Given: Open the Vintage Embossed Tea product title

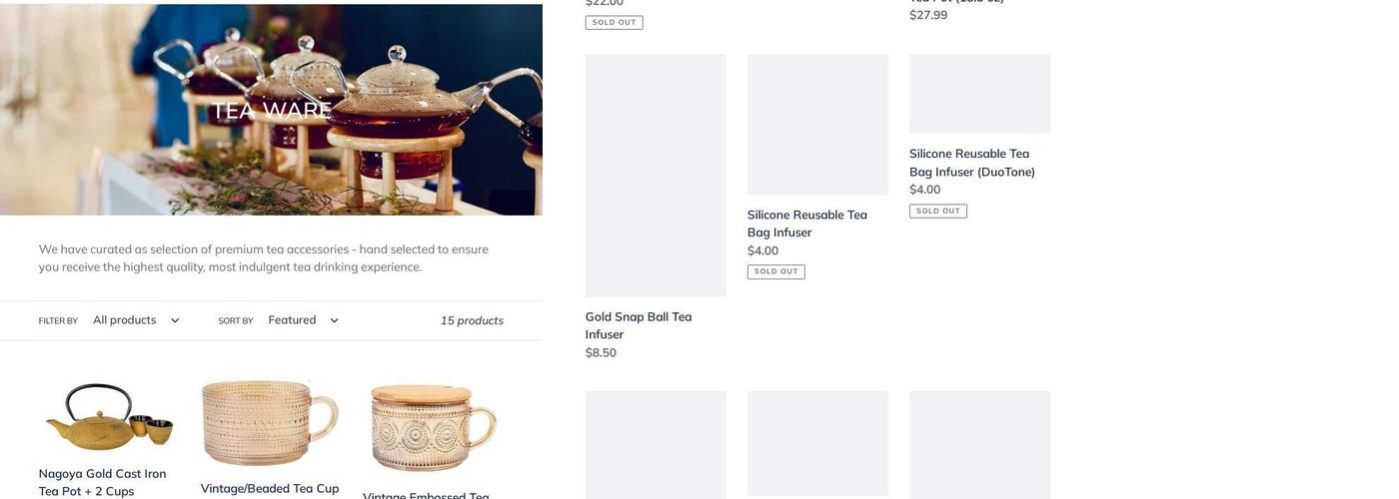Looking at the screenshot, I should pyautogui.click(x=426, y=495).
